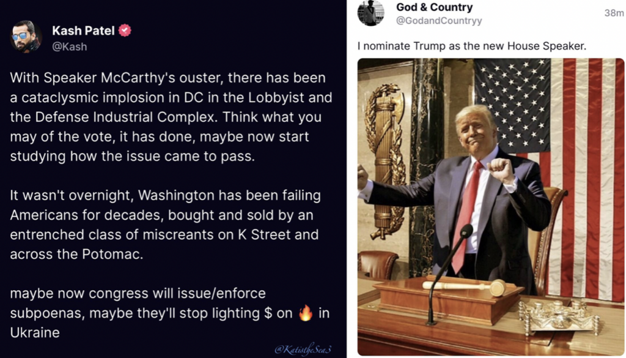Viewport: 626px width, 358px height.
Task: Click the fire emoji in the post
Action: (305, 314)
